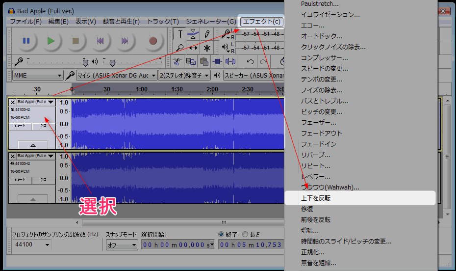Image resolution: width=456 pixels, height=271 pixels.
Task: Open the 2(ステレオ) recording channels dropdown
Action: [184, 76]
